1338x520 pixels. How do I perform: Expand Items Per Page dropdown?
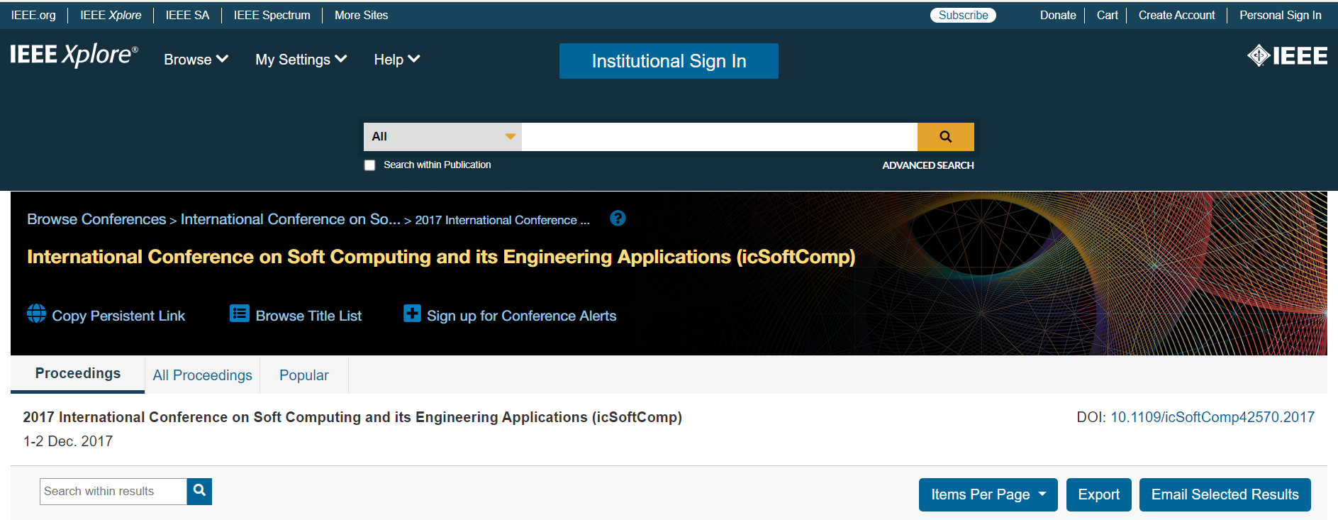pos(988,494)
